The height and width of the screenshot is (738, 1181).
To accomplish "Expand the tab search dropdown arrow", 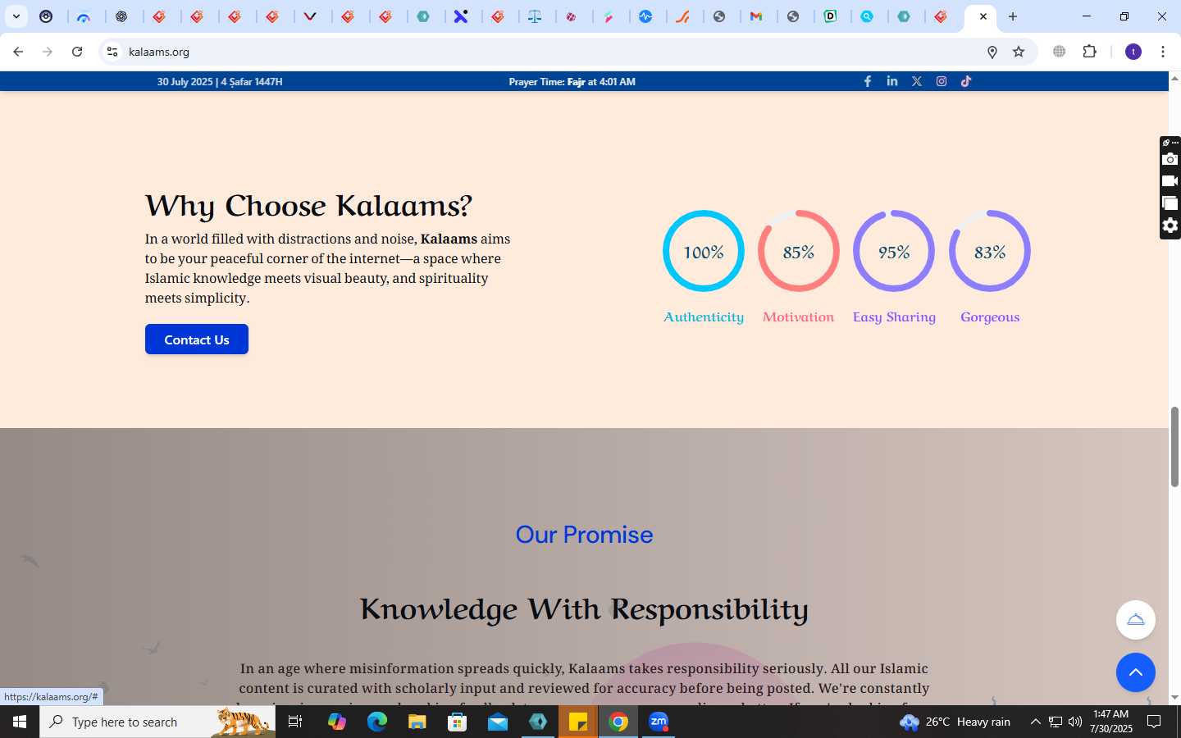I will coord(16,16).
